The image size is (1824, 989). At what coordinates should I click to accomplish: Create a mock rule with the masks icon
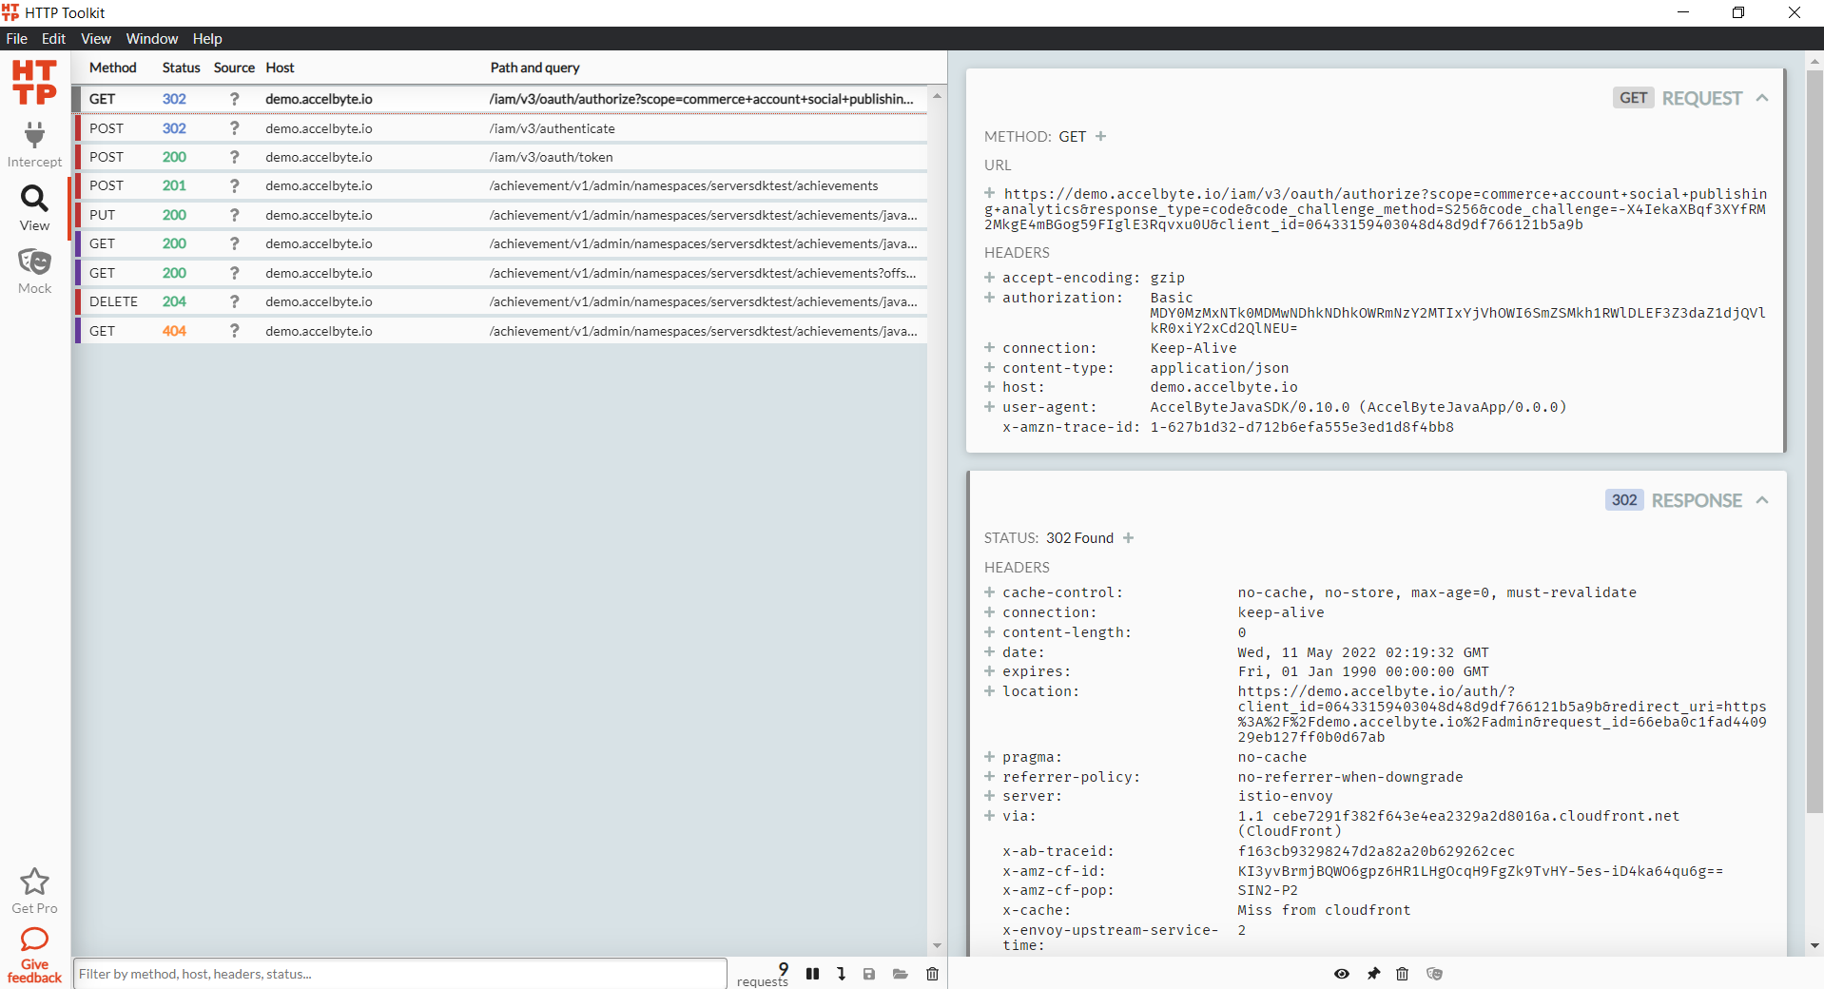[x=1436, y=974]
